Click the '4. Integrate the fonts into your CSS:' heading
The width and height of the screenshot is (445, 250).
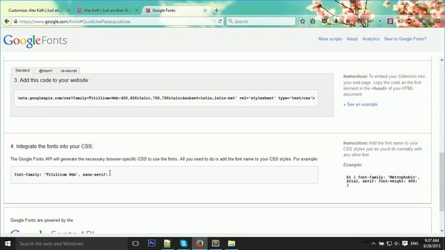(51, 147)
